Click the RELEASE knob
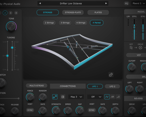This screenshot has width=146, height=117. coord(15,111)
